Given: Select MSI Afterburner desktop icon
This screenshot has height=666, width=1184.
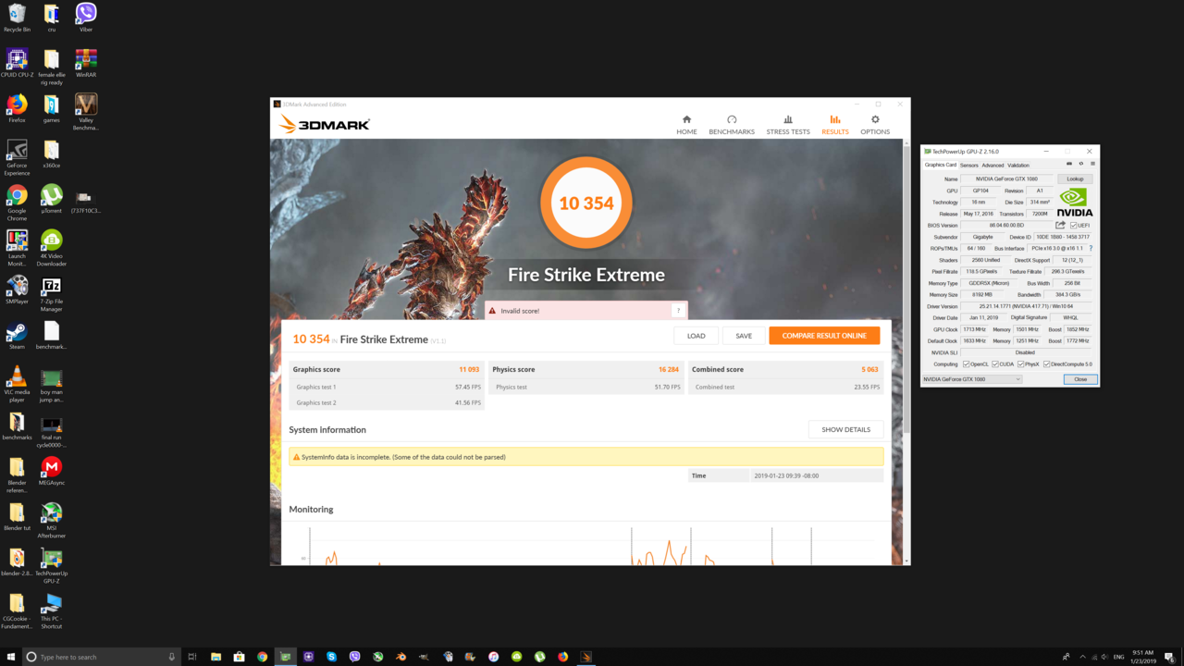Looking at the screenshot, I should (x=52, y=521).
